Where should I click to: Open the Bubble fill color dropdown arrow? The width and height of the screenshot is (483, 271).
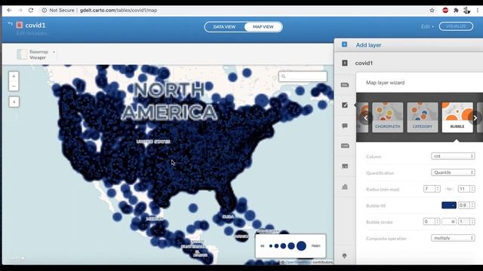[x=453, y=206]
